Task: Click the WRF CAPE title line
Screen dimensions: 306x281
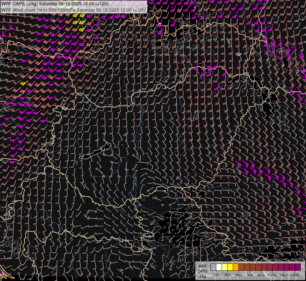Action: tap(55, 4)
